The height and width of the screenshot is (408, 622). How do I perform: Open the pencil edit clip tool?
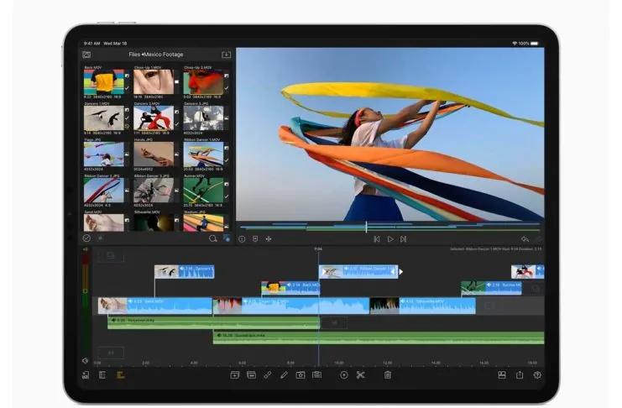tap(284, 375)
